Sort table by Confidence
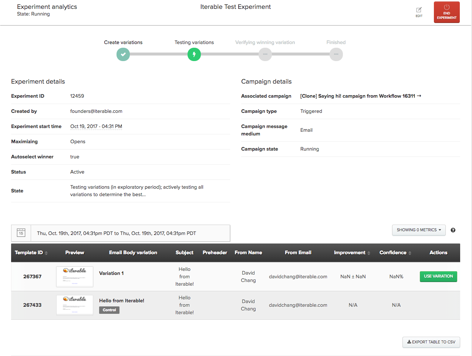472x356 pixels. click(395, 253)
